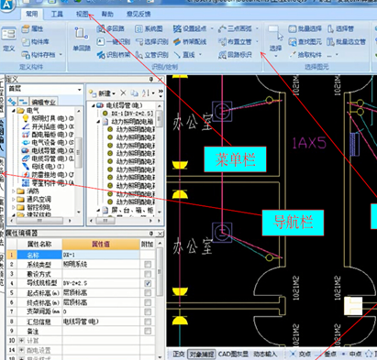The image size is (377, 360).
Task: Click the 识别桥架 identify cable tray tool
Action: (114, 55)
